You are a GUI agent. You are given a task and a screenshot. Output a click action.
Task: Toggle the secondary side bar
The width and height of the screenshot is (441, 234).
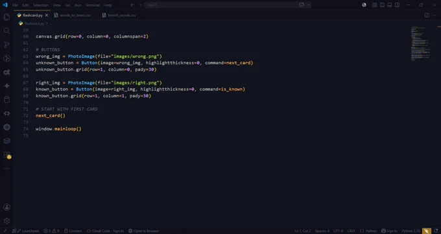point(397,5)
